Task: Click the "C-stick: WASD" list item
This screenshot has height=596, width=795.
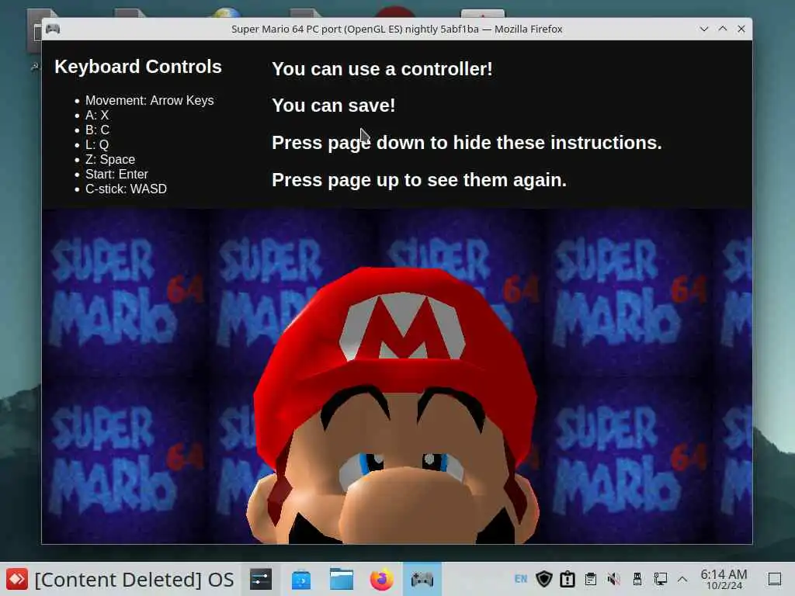Action: 126,189
